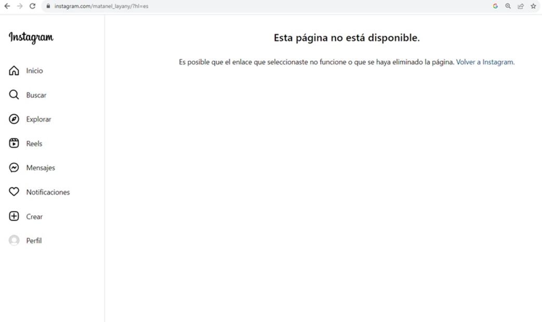Open the zoom lens icon in the address bar

coord(508,6)
